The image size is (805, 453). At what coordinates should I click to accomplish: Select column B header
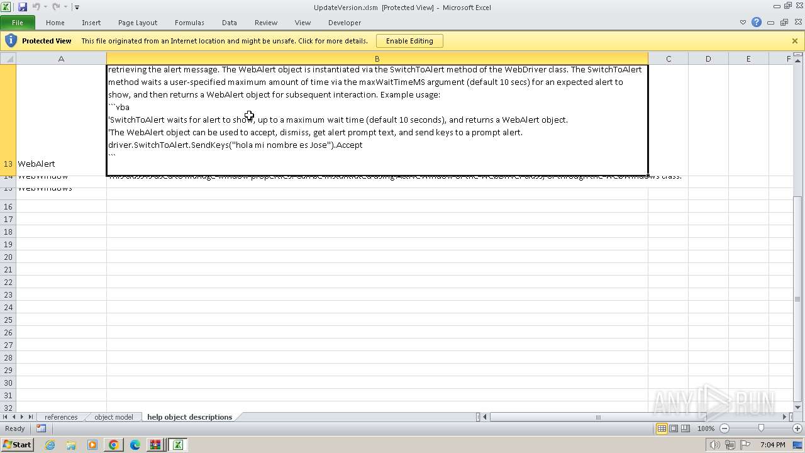coord(377,59)
